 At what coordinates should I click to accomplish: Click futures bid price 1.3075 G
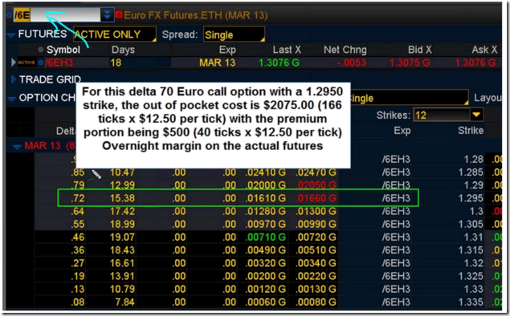(x=410, y=63)
